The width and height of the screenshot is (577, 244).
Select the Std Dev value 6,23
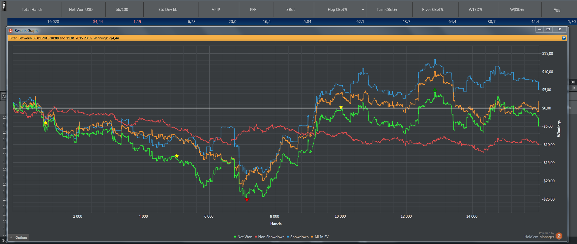click(192, 22)
